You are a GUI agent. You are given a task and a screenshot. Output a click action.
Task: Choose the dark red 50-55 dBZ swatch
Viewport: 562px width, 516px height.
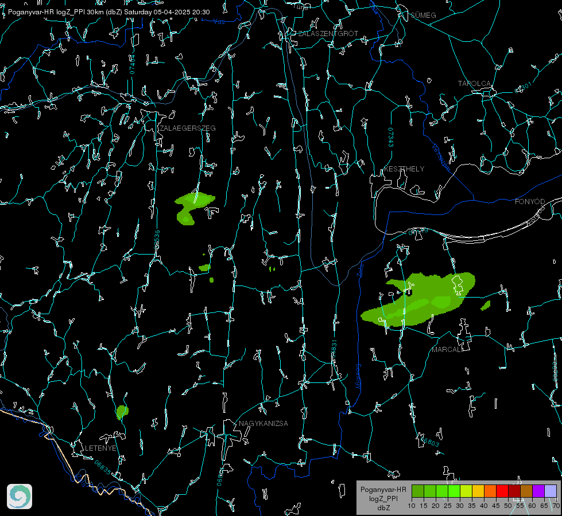click(514, 491)
